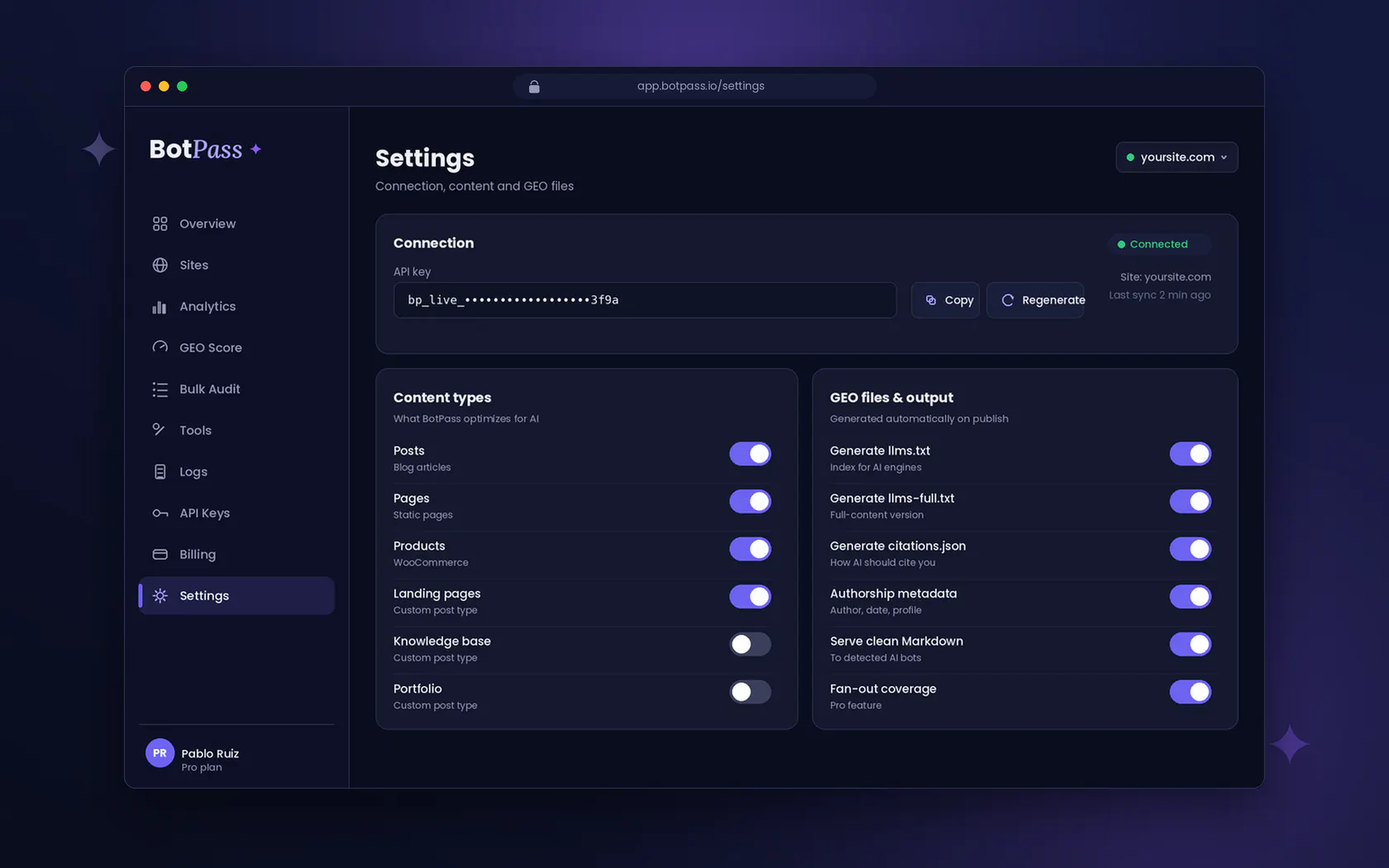Open the Overview menu item
The height and width of the screenshot is (868, 1389).
[x=236, y=224]
